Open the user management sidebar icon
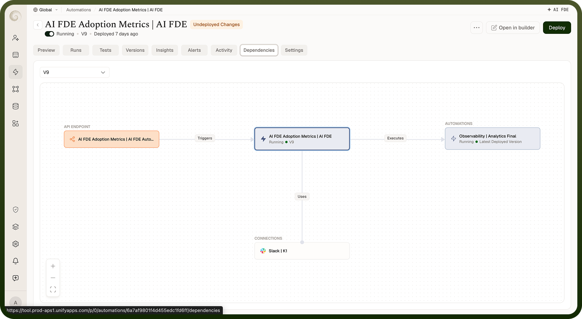Screen dimensions: 582x319 coord(16,38)
